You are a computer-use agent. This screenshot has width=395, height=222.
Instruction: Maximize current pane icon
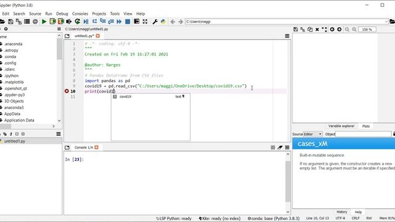[136, 22]
